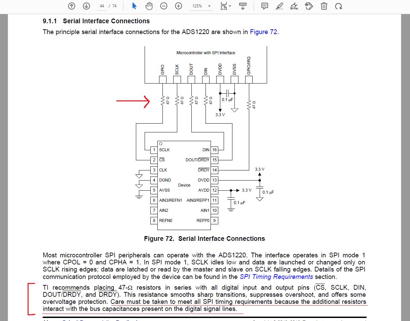Rotate the page with the rotate icon

click(339, 6)
